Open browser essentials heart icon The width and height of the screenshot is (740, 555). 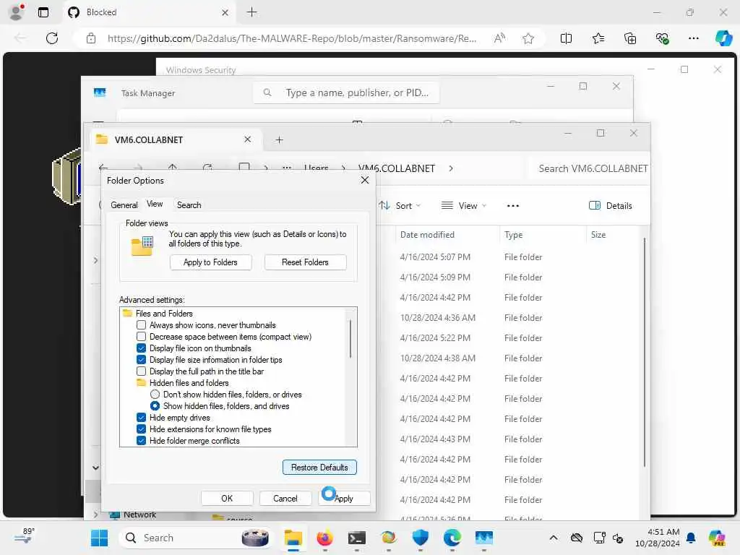pyautogui.click(x=662, y=38)
